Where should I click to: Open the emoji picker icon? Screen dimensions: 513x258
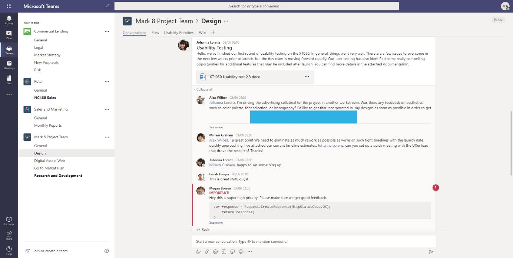(215, 252)
